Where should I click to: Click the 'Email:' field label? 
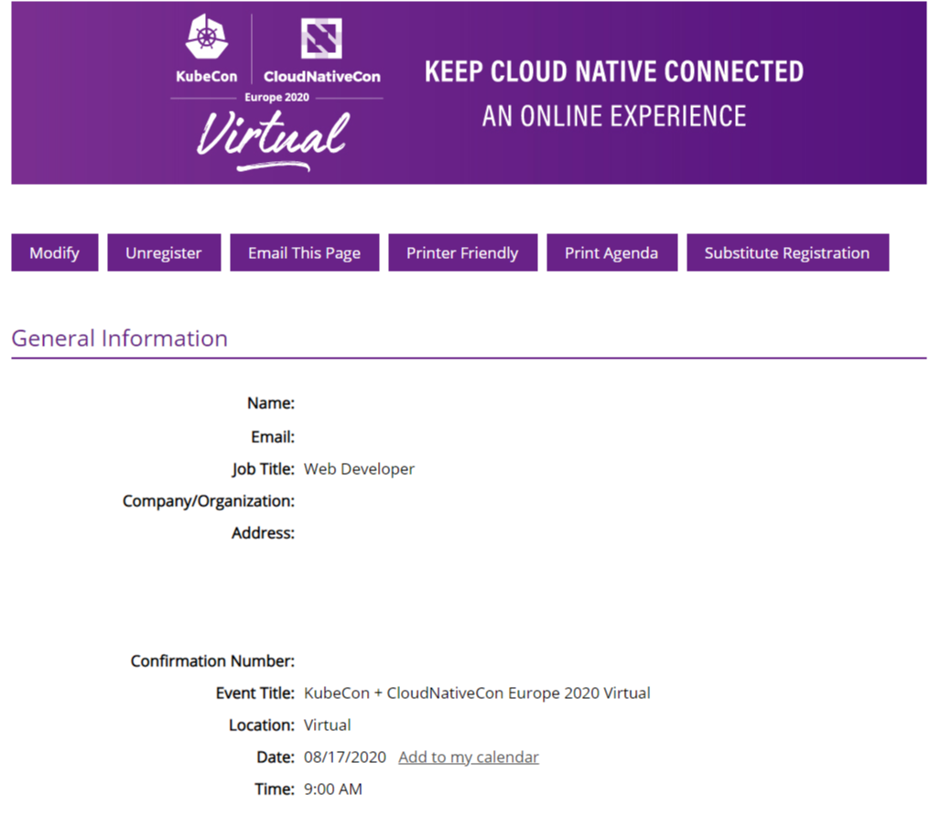[273, 436]
